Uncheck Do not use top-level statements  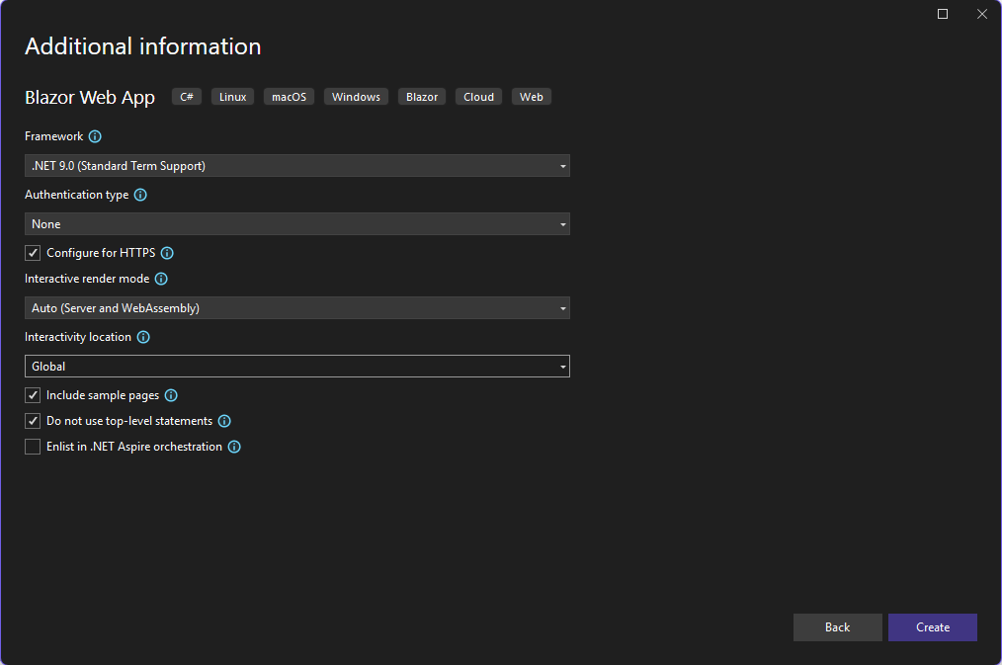click(x=33, y=421)
